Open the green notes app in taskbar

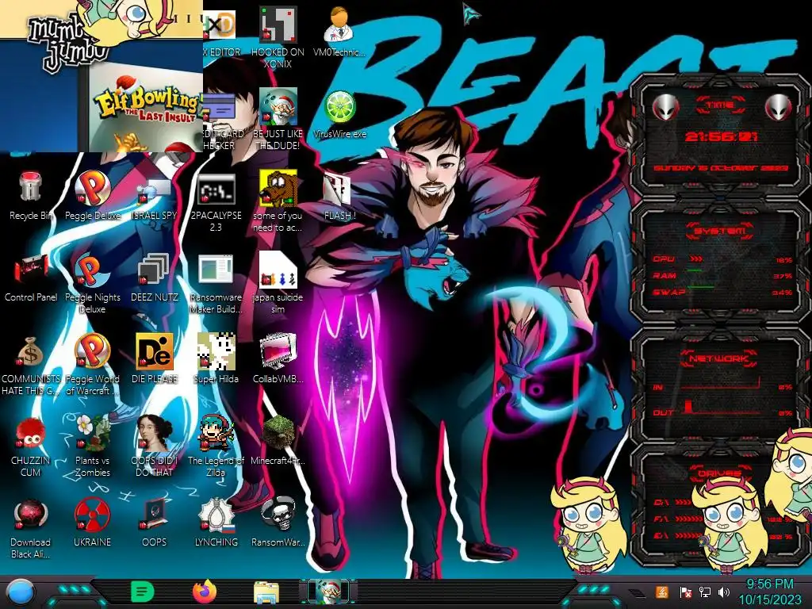point(143,592)
